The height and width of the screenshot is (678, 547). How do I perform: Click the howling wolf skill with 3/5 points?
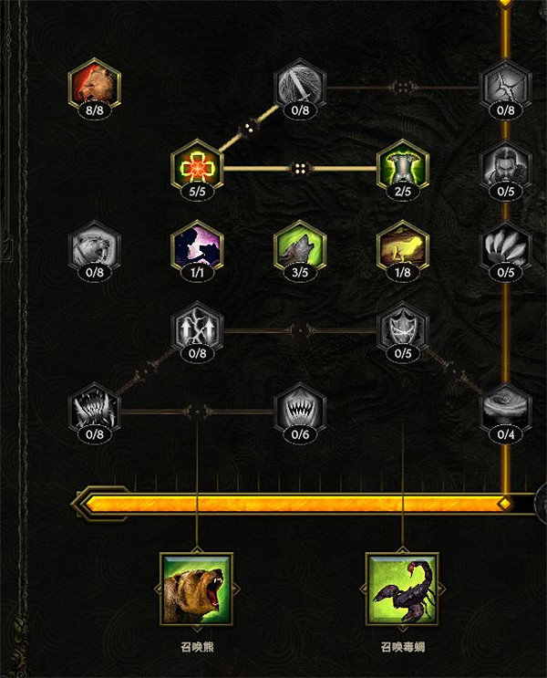pyautogui.click(x=300, y=247)
